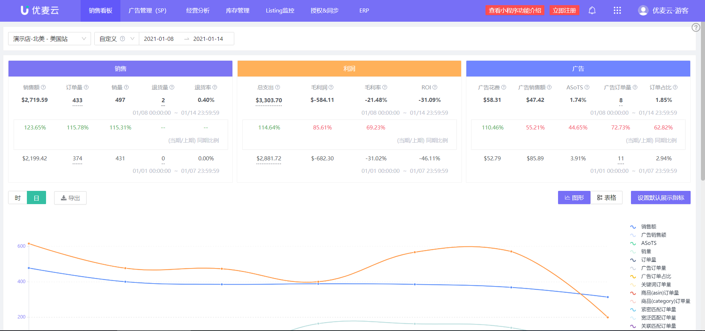Toggle 商品(asin)订单量 series in legend
The width and height of the screenshot is (705, 331).
pyautogui.click(x=659, y=293)
